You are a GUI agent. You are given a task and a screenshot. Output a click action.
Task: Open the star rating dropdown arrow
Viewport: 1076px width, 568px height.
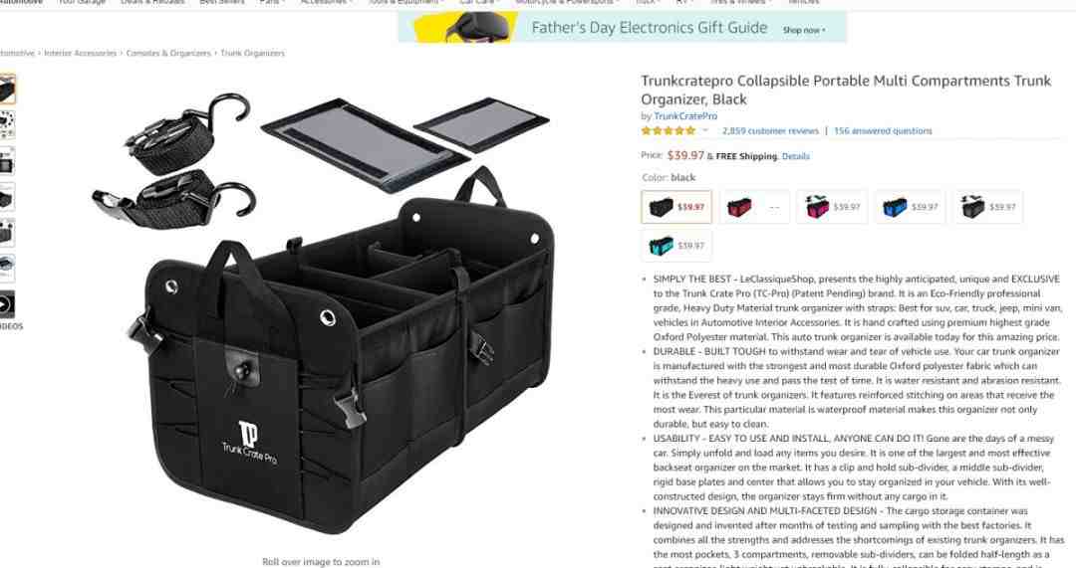tap(704, 131)
